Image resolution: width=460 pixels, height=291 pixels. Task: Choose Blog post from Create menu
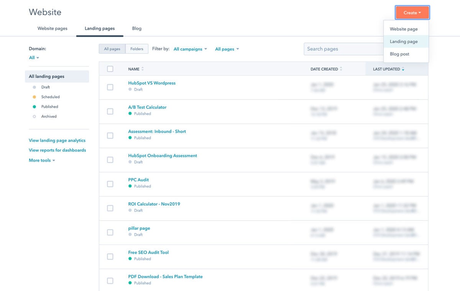click(x=406, y=54)
